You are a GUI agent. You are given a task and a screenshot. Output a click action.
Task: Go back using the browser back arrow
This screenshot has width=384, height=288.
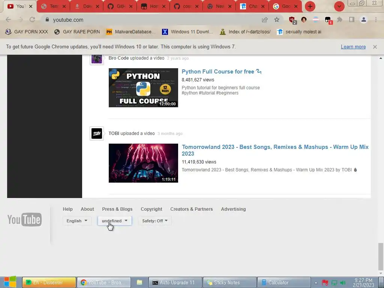tap(8, 20)
